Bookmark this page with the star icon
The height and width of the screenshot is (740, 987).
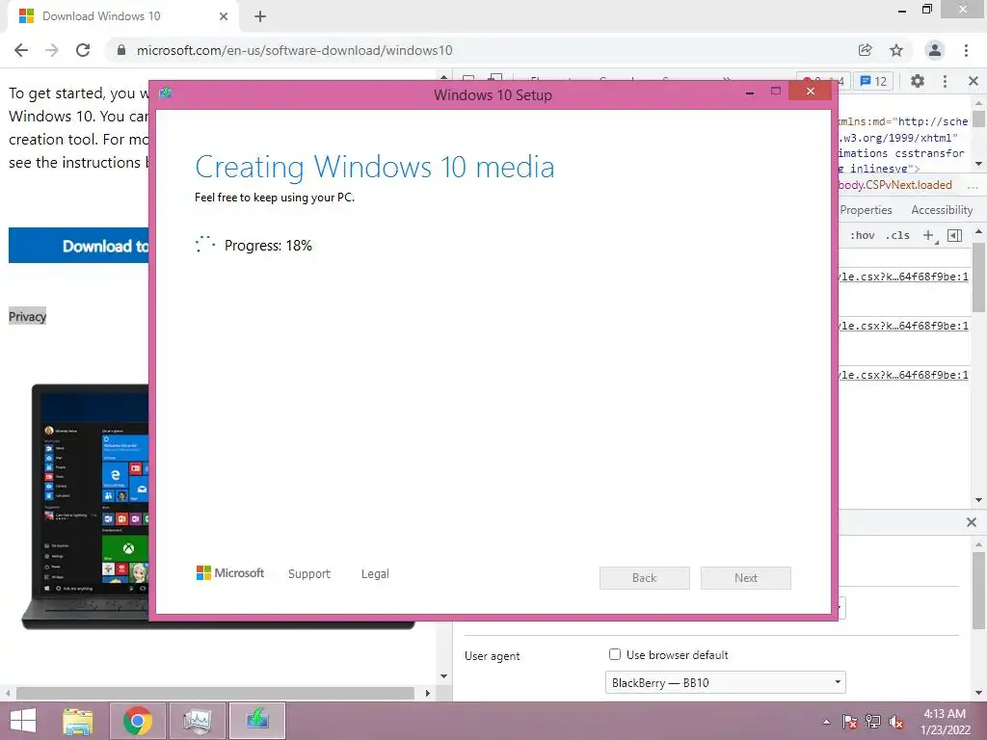pos(896,50)
